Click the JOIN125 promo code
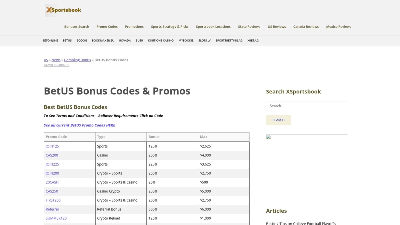 pyautogui.click(x=52, y=146)
